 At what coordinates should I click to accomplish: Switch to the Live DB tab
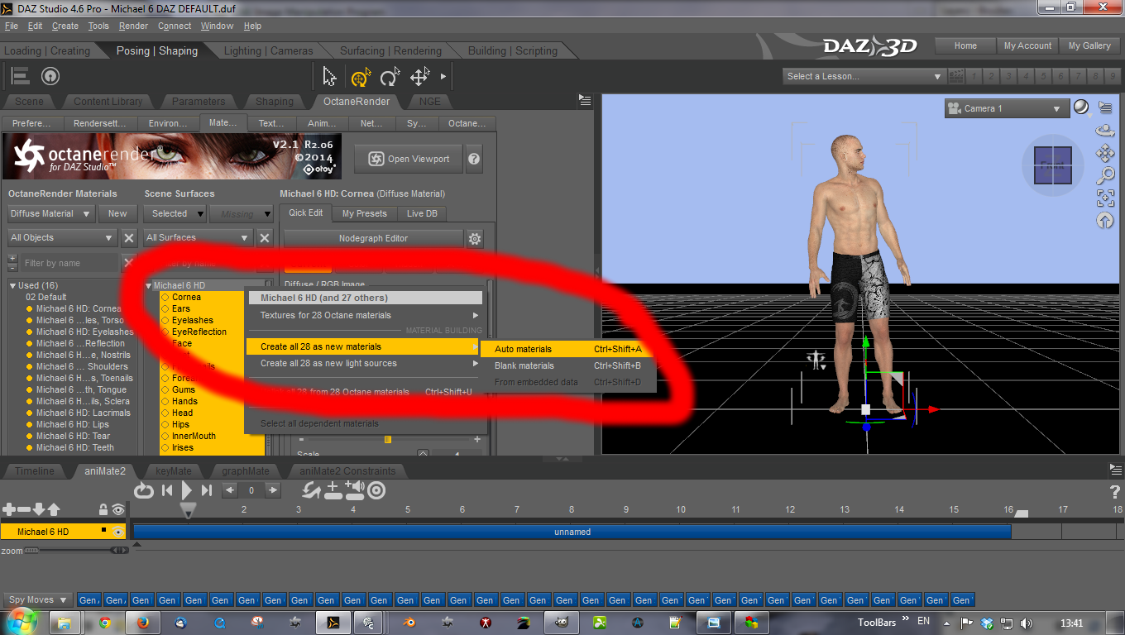pos(422,213)
